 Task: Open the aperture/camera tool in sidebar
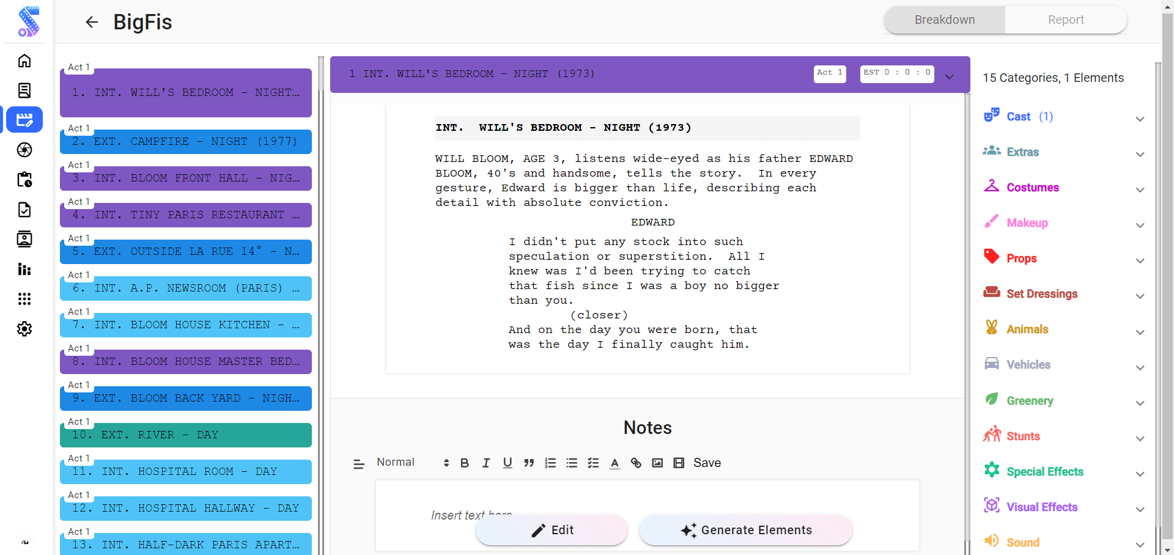(x=24, y=150)
